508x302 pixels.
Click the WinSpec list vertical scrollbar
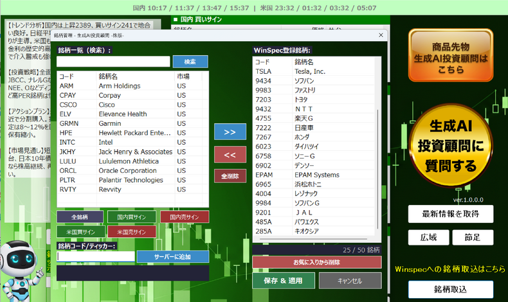[377, 169]
